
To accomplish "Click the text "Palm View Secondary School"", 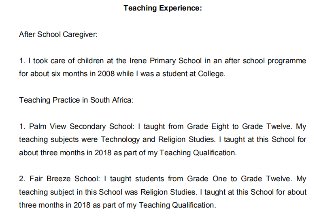I will 72,127.
